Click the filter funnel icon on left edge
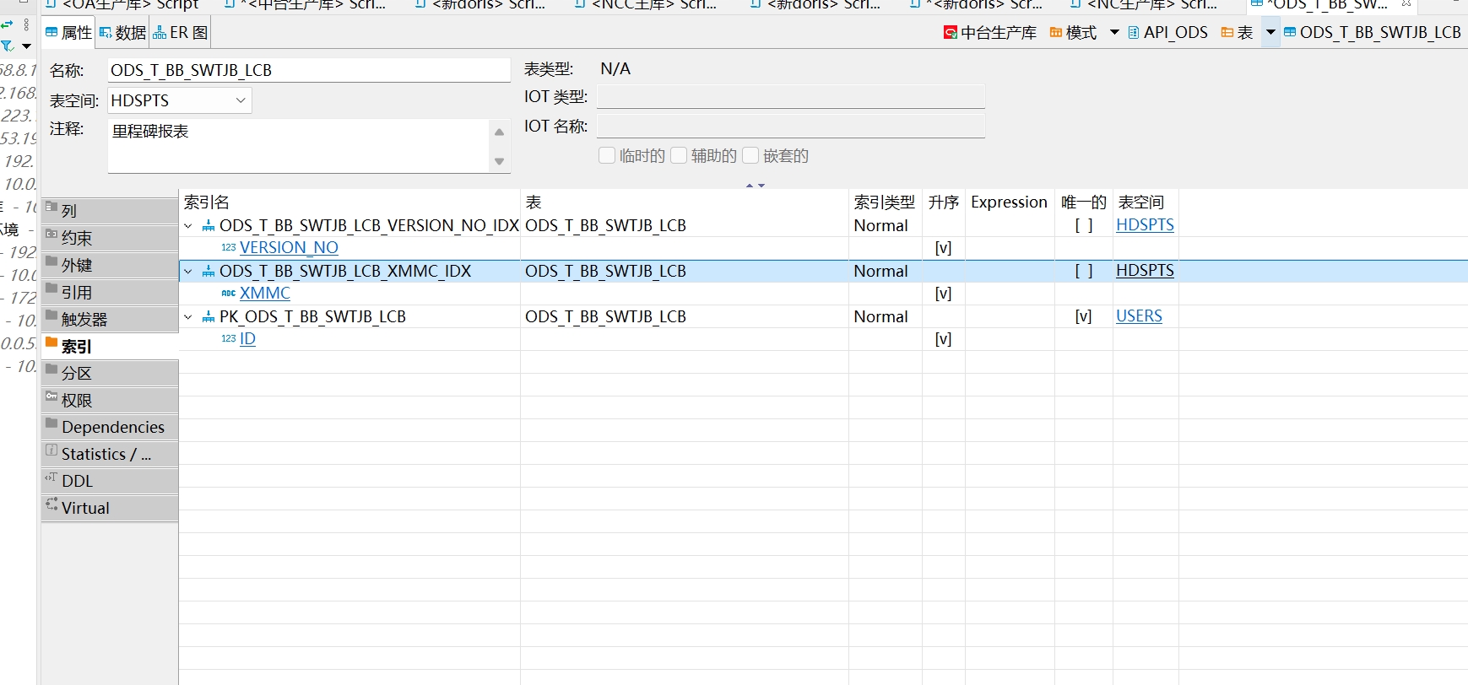Viewport: 1468px width, 685px height. [8, 46]
